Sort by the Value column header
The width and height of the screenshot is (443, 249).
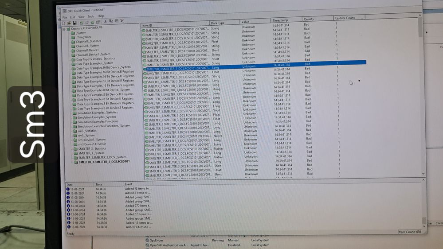(255, 21)
